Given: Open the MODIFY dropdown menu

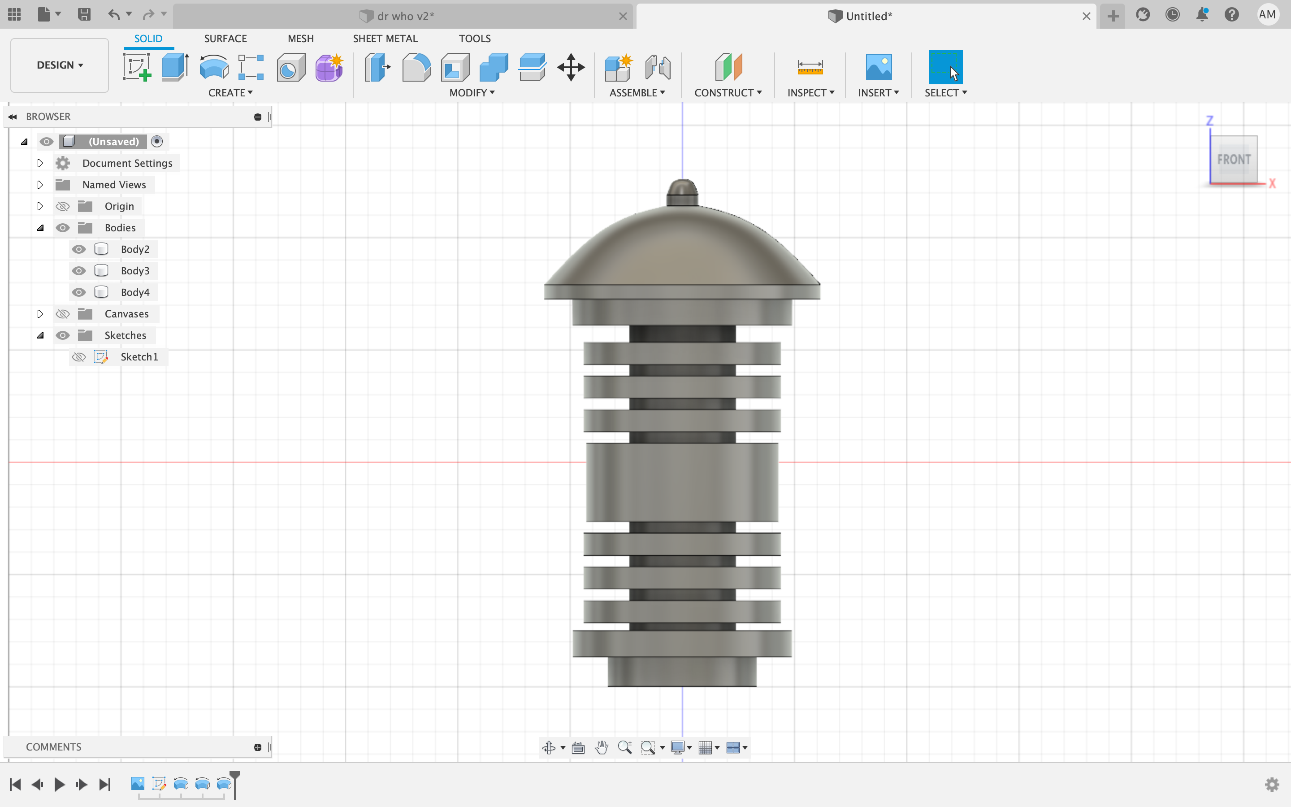Looking at the screenshot, I should [472, 93].
